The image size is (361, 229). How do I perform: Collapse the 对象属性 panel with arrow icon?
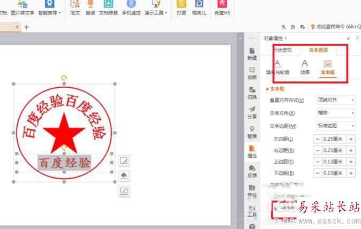pos(349,38)
